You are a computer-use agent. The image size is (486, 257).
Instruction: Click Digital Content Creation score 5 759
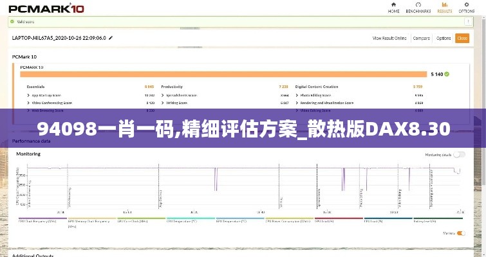[418, 87]
